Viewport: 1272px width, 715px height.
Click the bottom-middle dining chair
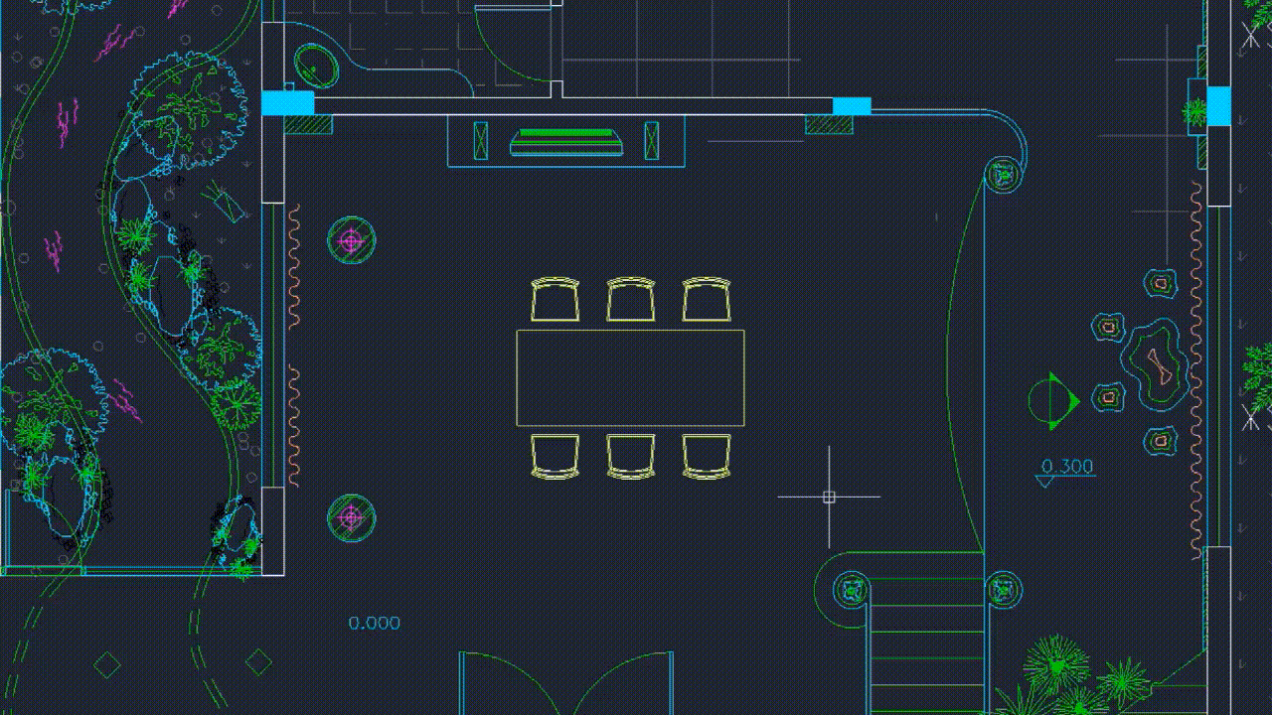click(x=631, y=456)
